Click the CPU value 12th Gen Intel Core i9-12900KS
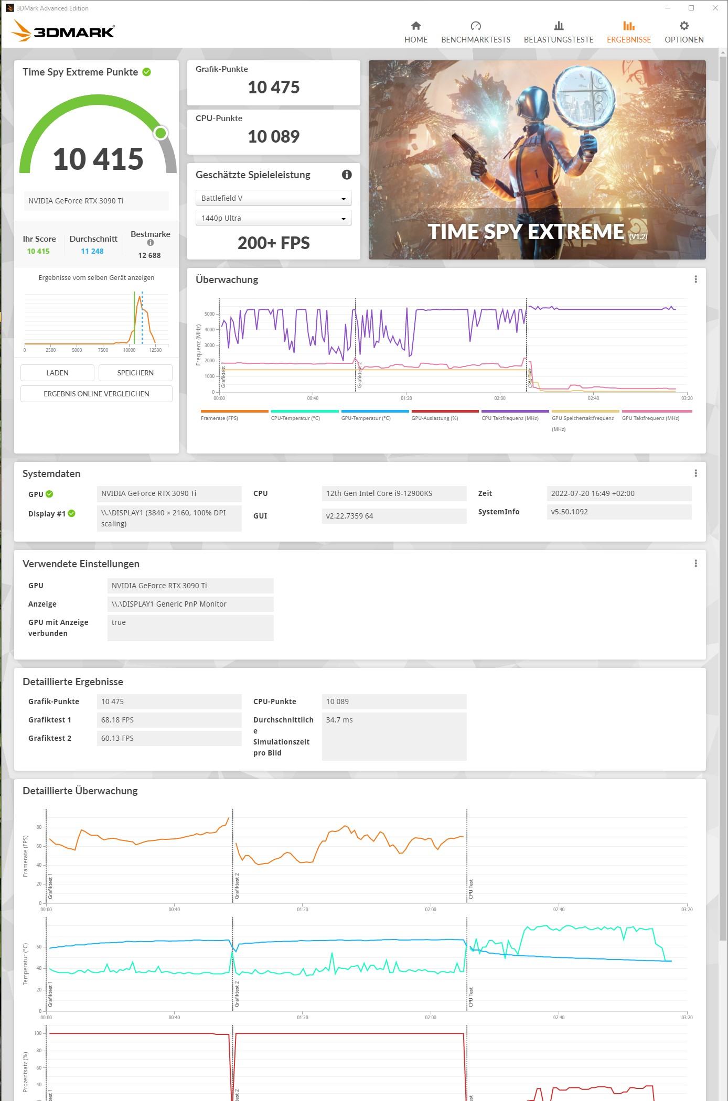This screenshot has width=728, height=1101. click(x=394, y=493)
